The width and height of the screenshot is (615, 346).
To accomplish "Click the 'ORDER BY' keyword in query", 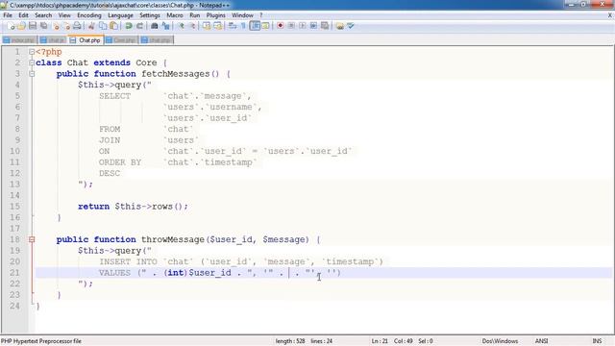I will coord(119,162).
